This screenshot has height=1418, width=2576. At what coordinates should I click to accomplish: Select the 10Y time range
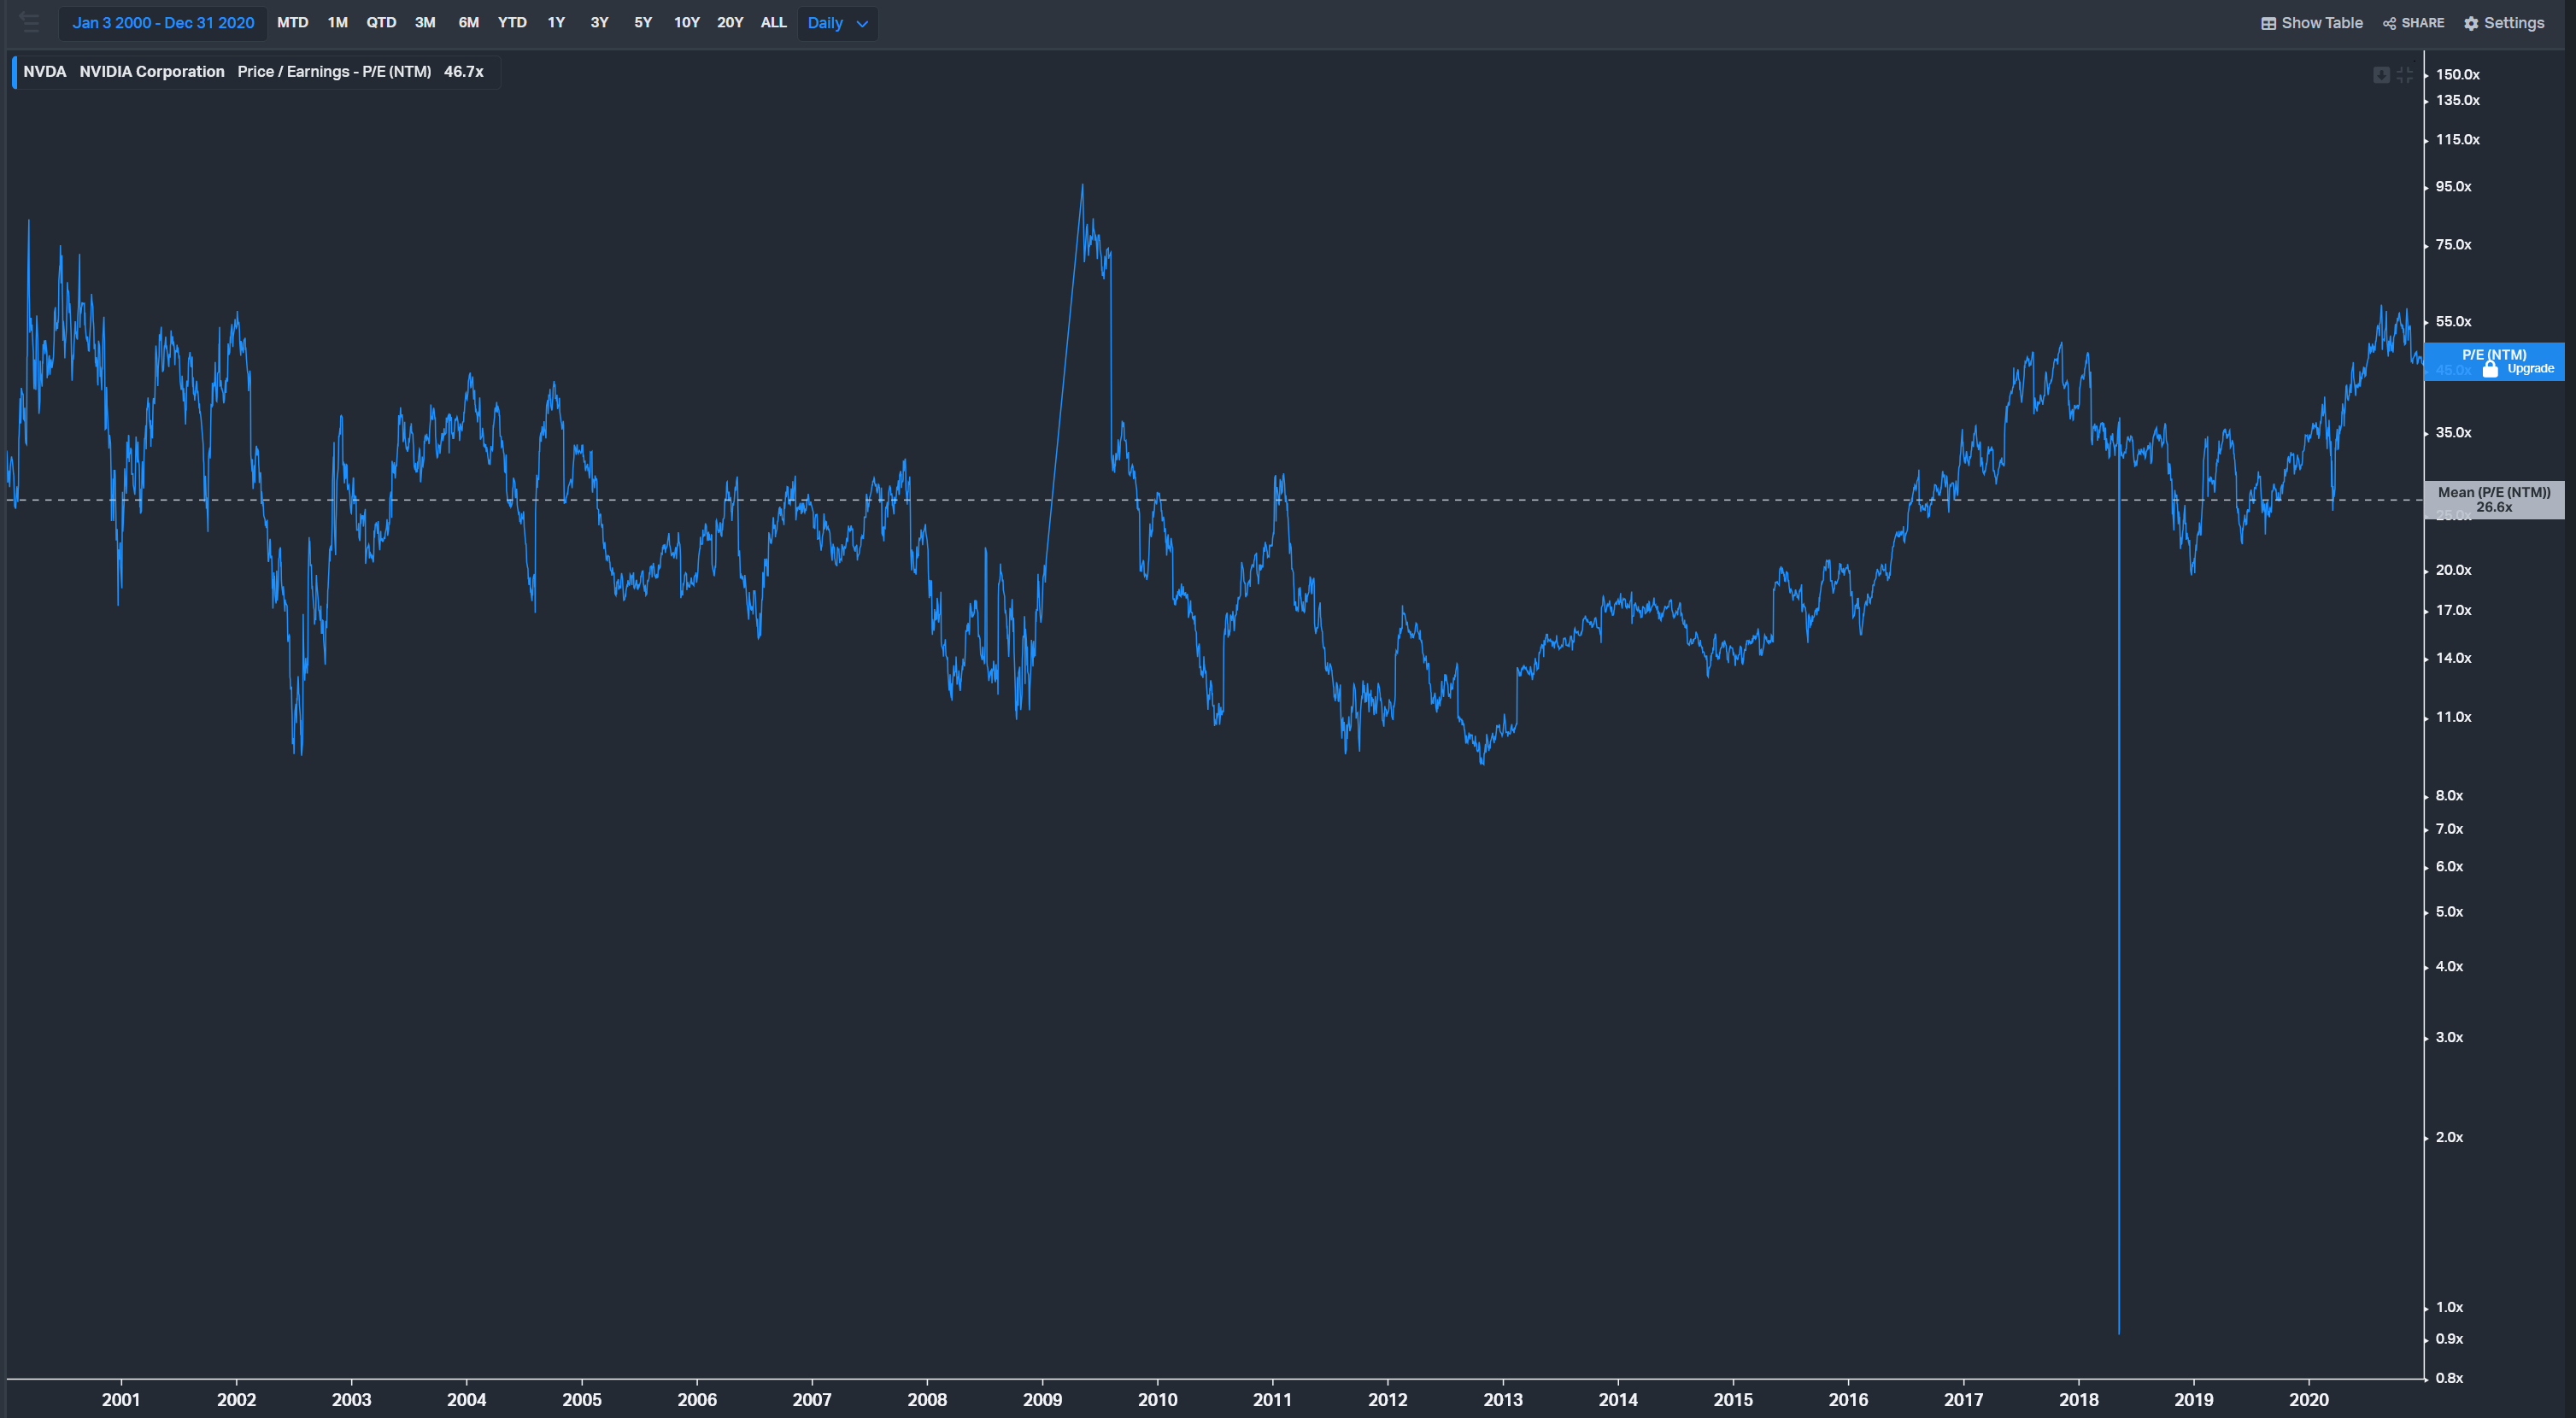tap(686, 23)
